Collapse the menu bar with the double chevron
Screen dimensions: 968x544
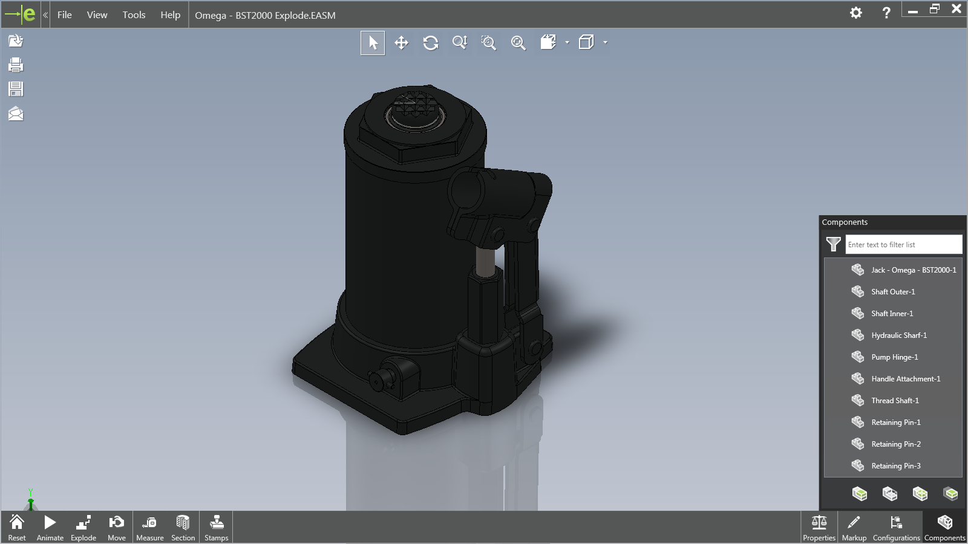point(45,15)
